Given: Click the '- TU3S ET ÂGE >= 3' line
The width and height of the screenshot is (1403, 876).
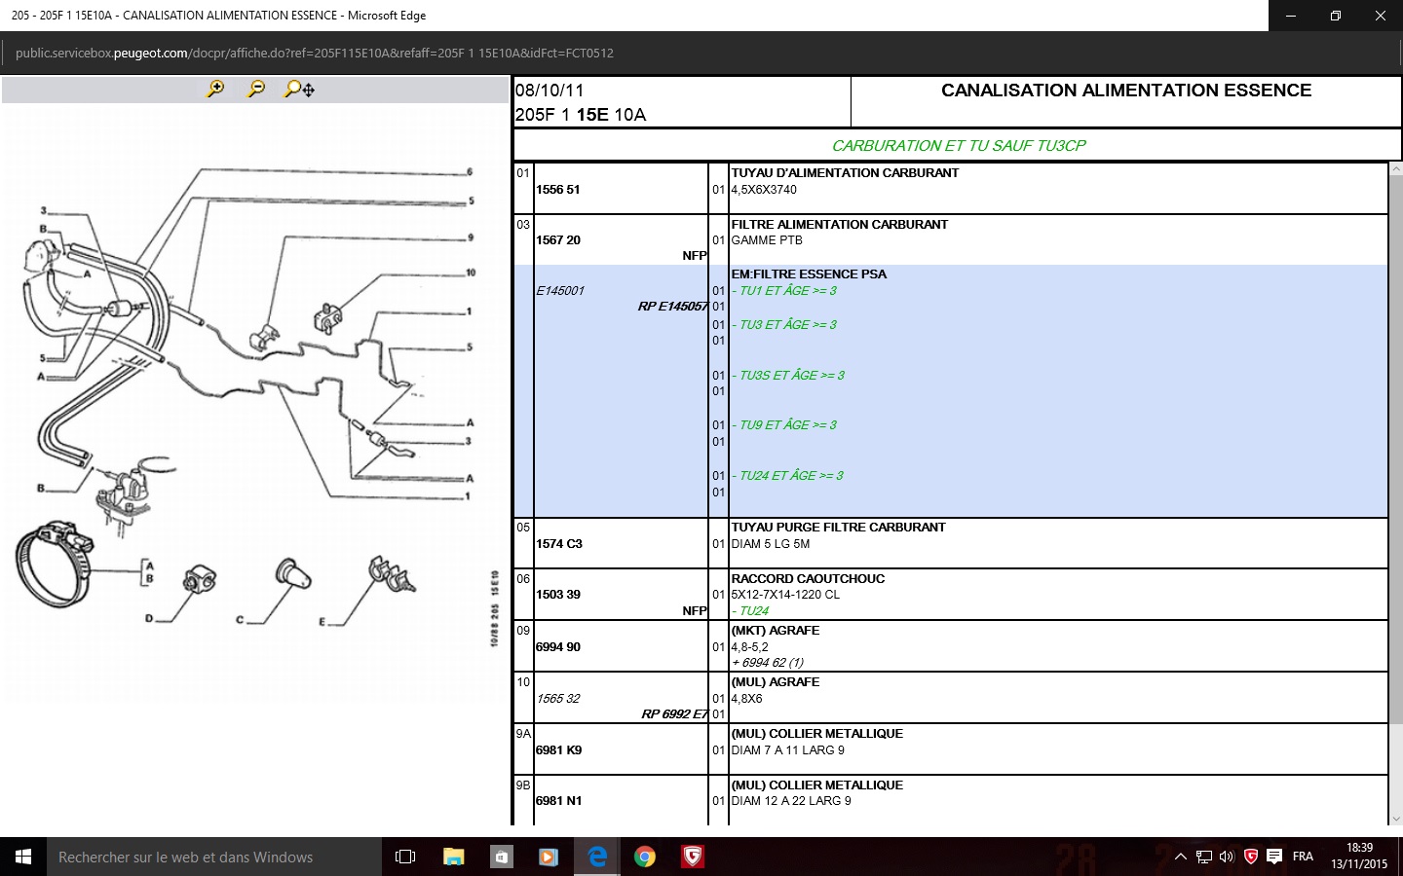Looking at the screenshot, I should click(x=788, y=376).
